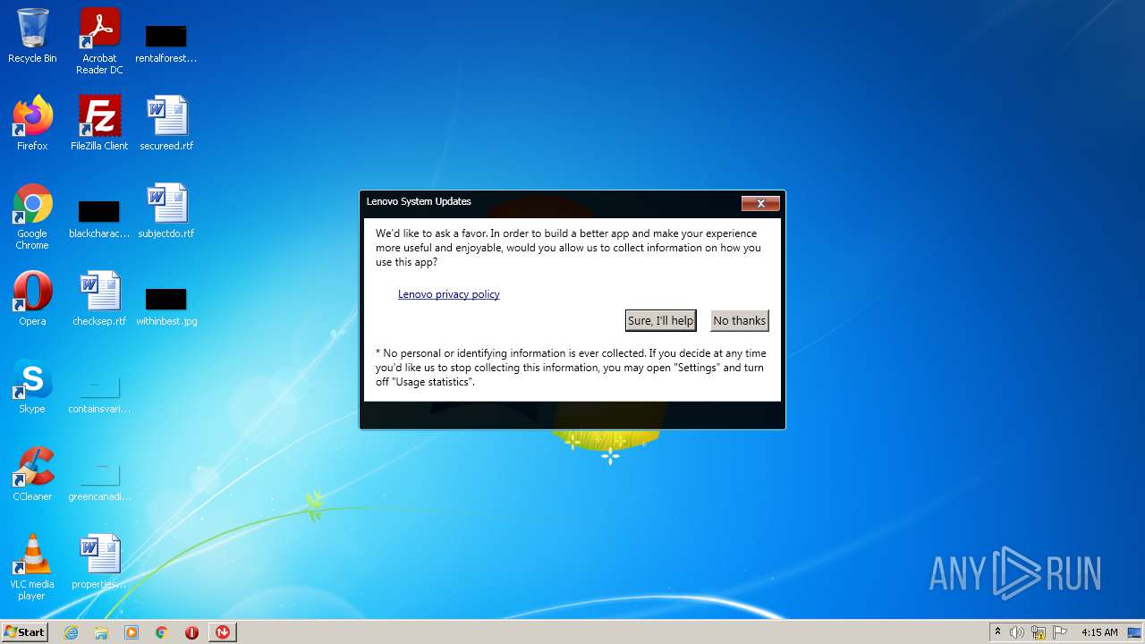Click the No thanks button

coord(739,320)
